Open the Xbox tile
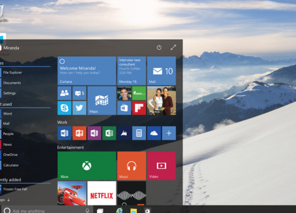296x213 pixels. 87,166
